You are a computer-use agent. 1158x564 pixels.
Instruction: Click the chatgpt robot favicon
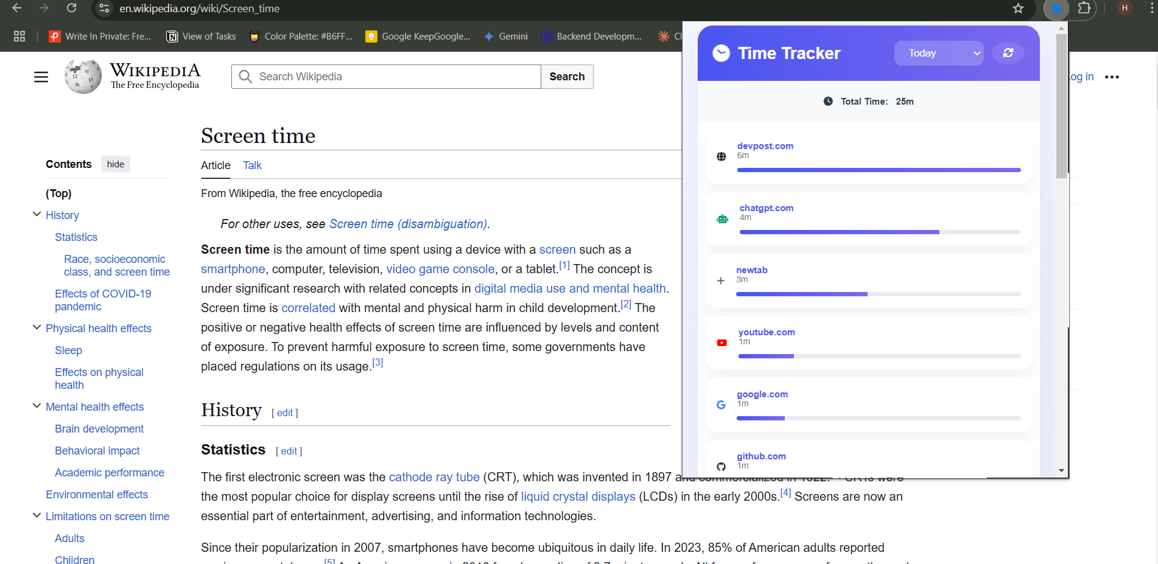tap(723, 219)
